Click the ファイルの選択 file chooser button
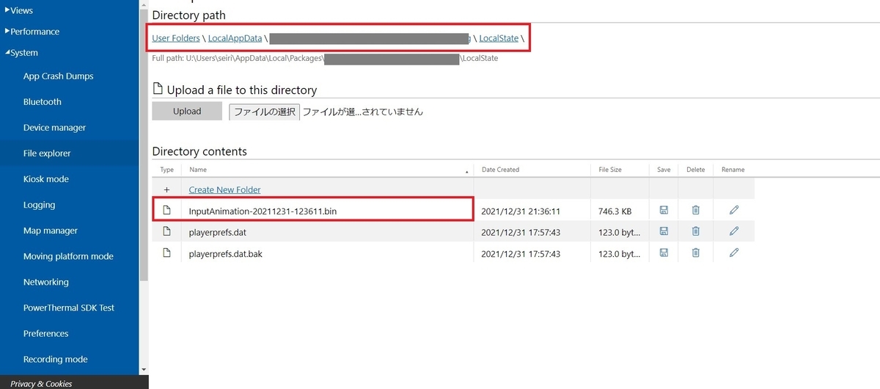Viewport: 880px width, 389px height. pyautogui.click(x=264, y=112)
